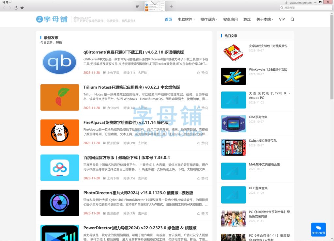Viewport: 334px width, 241px height.
Task: Open the qBittorrent v4.6.2.10 article title
Action: [133, 52]
